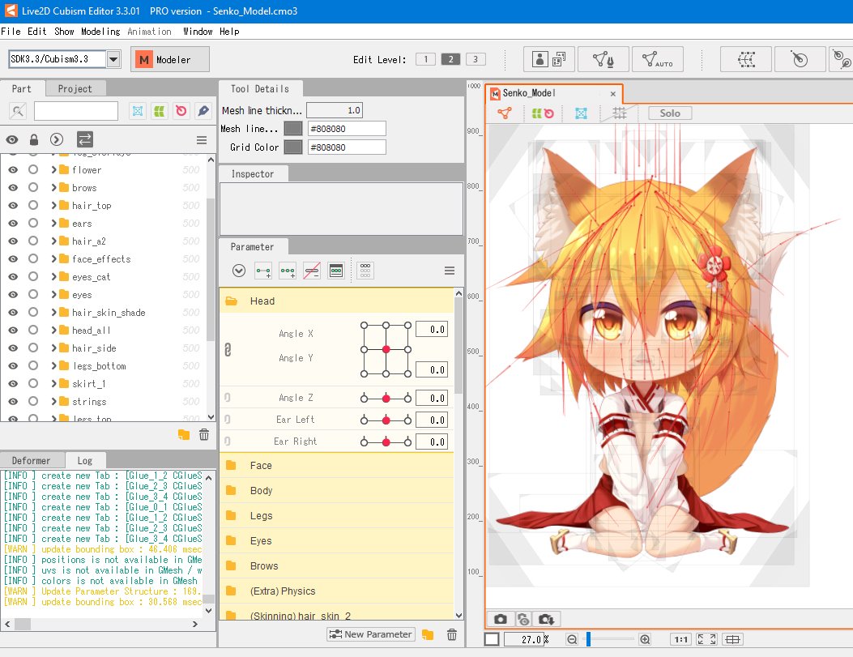Open the SDK3.3/Cubism3.3 version dropdown
Screen dimensions: 853x657
click(x=113, y=59)
